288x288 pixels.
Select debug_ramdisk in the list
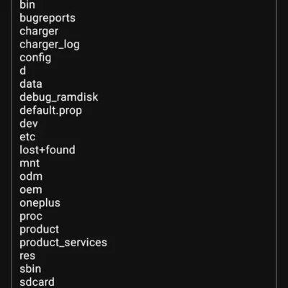click(59, 97)
